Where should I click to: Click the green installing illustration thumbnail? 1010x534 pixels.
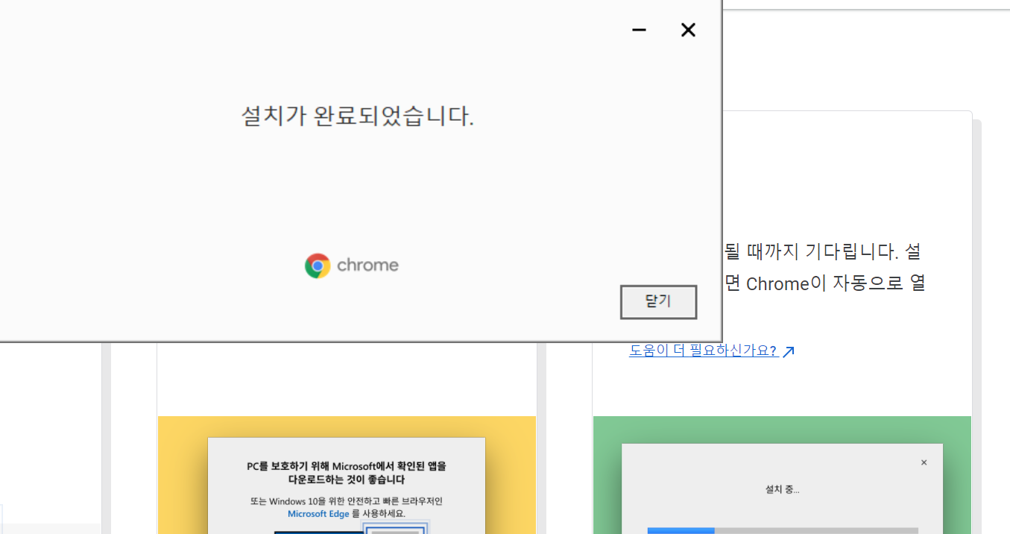782,475
